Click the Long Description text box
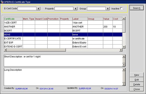 [x=63, y=77]
